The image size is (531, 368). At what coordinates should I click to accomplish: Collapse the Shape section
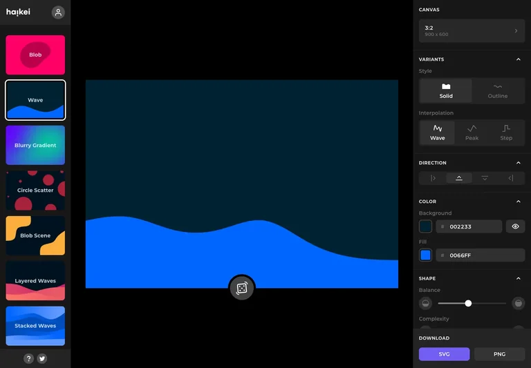tap(518, 278)
